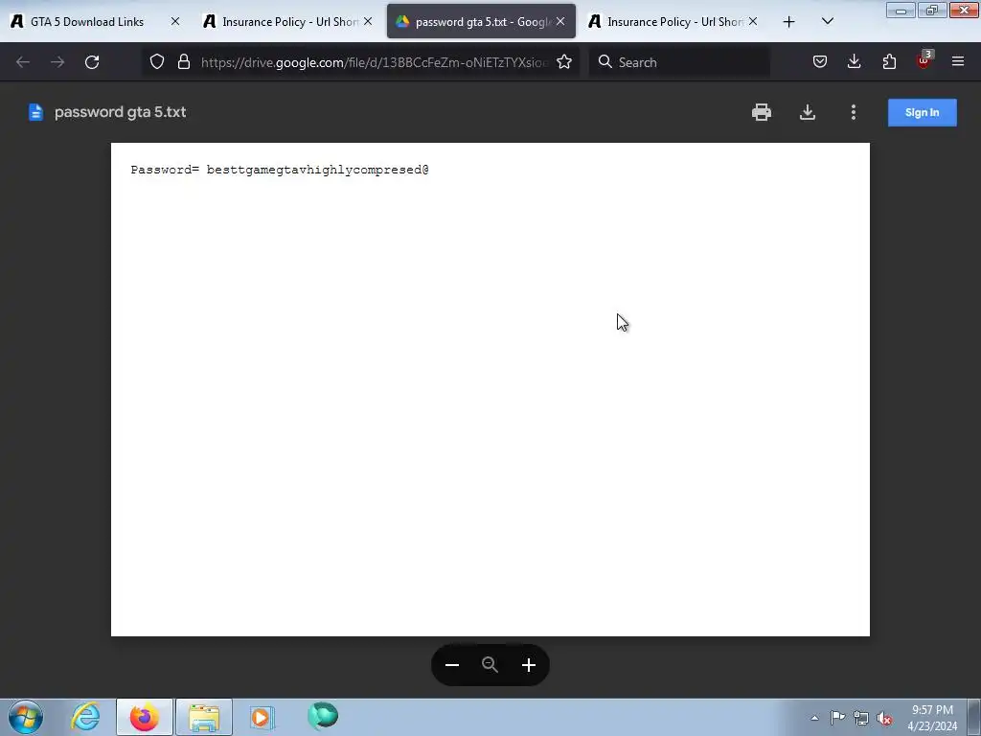Close the GTA 5 Download Links tab
Screen dimensions: 981x736
point(175,21)
